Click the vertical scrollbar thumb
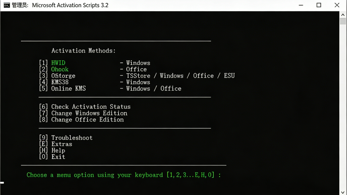 coord(343,21)
